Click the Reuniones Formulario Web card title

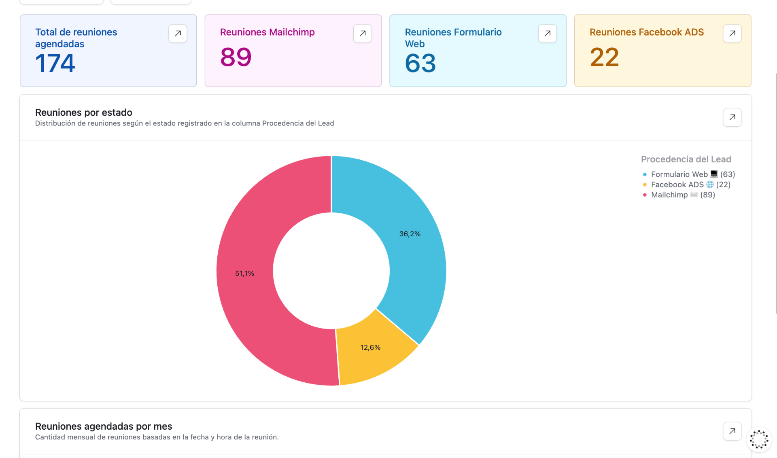(x=453, y=38)
